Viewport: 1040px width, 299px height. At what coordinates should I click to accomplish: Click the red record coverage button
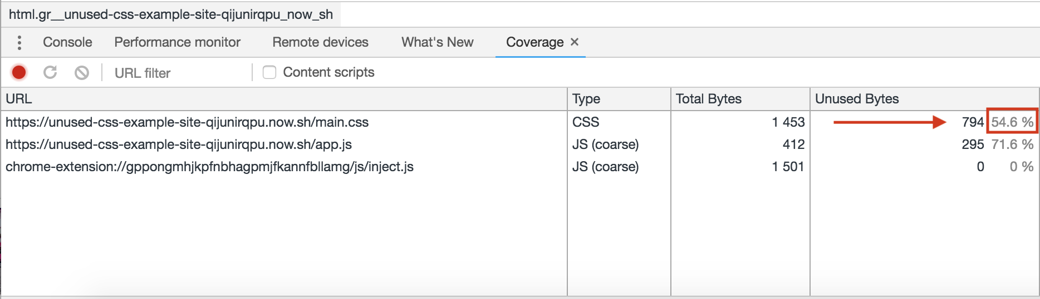[x=19, y=72]
